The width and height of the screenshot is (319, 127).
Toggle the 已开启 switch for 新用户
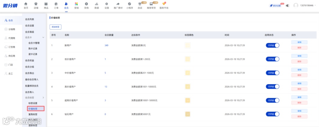coord(272,45)
